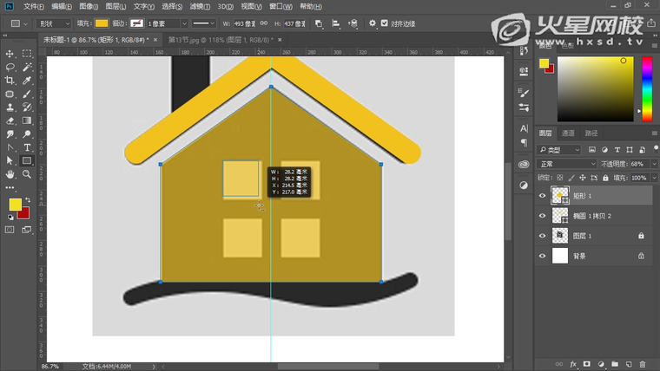The height and width of the screenshot is (371, 660).
Task: Choose the Hand tool
Action: click(x=10, y=174)
